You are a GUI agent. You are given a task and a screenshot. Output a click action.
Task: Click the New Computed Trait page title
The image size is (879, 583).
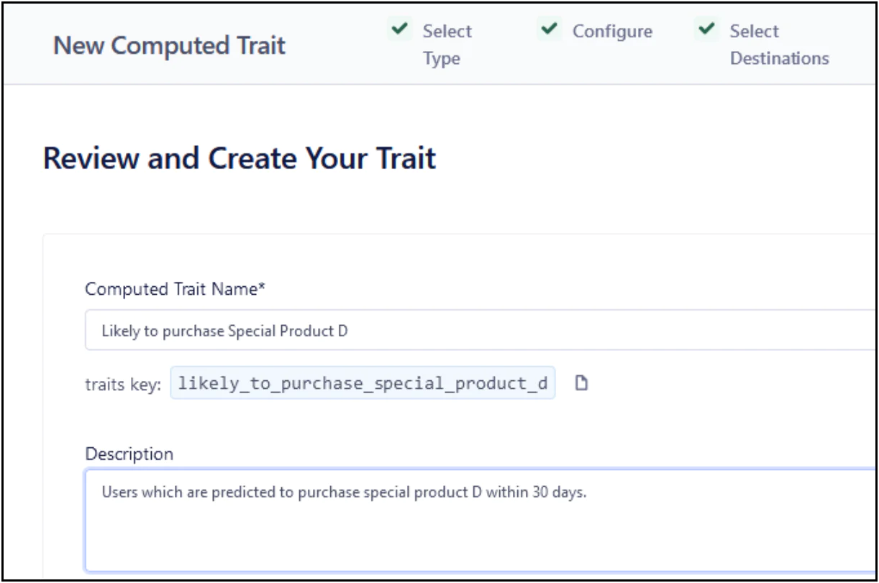tap(169, 46)
